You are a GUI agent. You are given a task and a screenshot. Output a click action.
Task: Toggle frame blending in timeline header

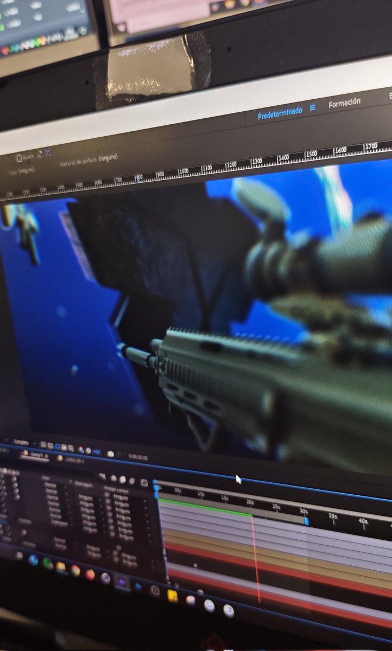(x=122, y=480)
